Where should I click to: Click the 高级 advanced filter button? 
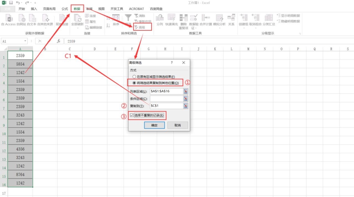point(142,27)
